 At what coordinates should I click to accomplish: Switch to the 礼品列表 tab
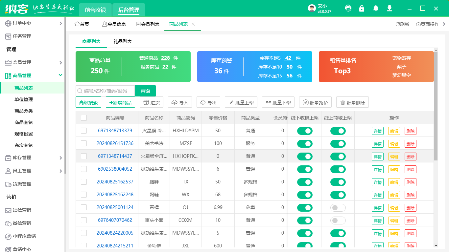(x=123, y=41)
